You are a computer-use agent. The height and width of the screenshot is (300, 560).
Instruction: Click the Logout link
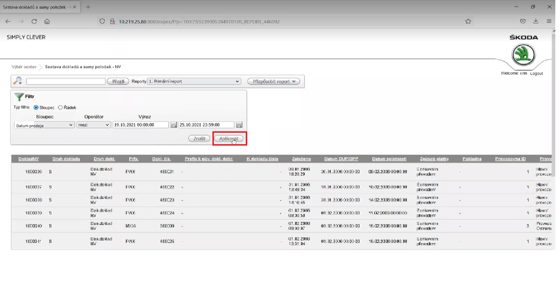tap(536, 73)
